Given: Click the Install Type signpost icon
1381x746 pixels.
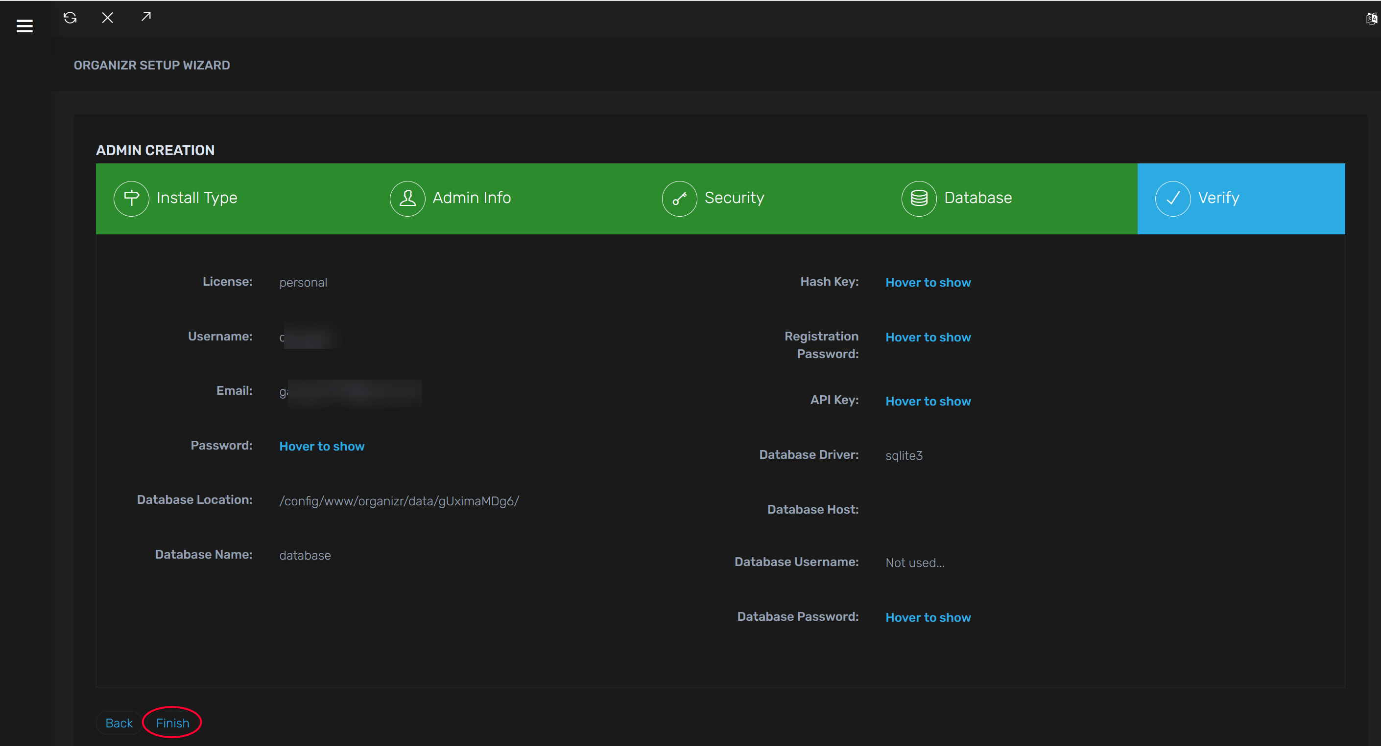Looking at the screenshot, I should 131,199.
